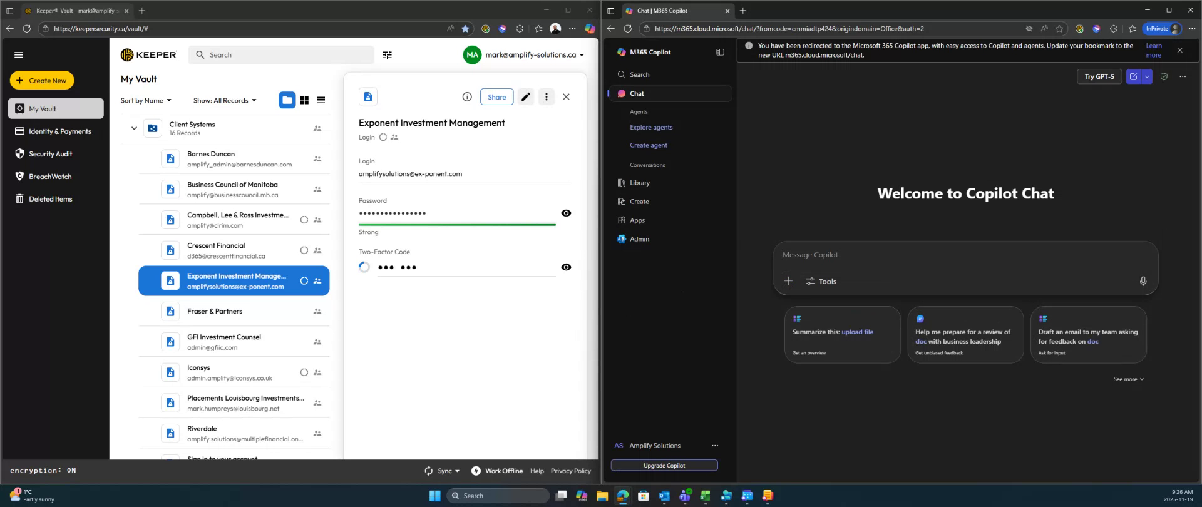Dismiss the redirect notification banner

[1180, 50]
